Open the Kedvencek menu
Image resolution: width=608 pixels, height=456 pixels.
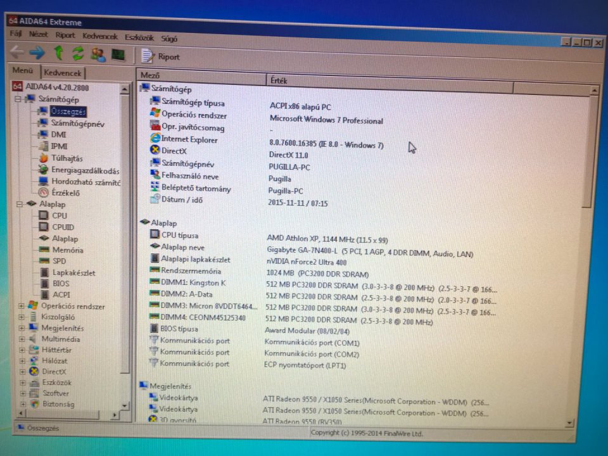[x=99, y=36]
